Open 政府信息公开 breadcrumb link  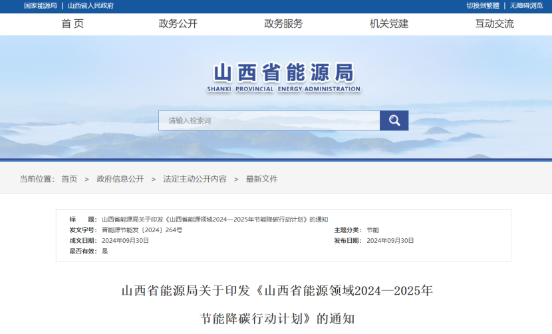pos(120,179)
